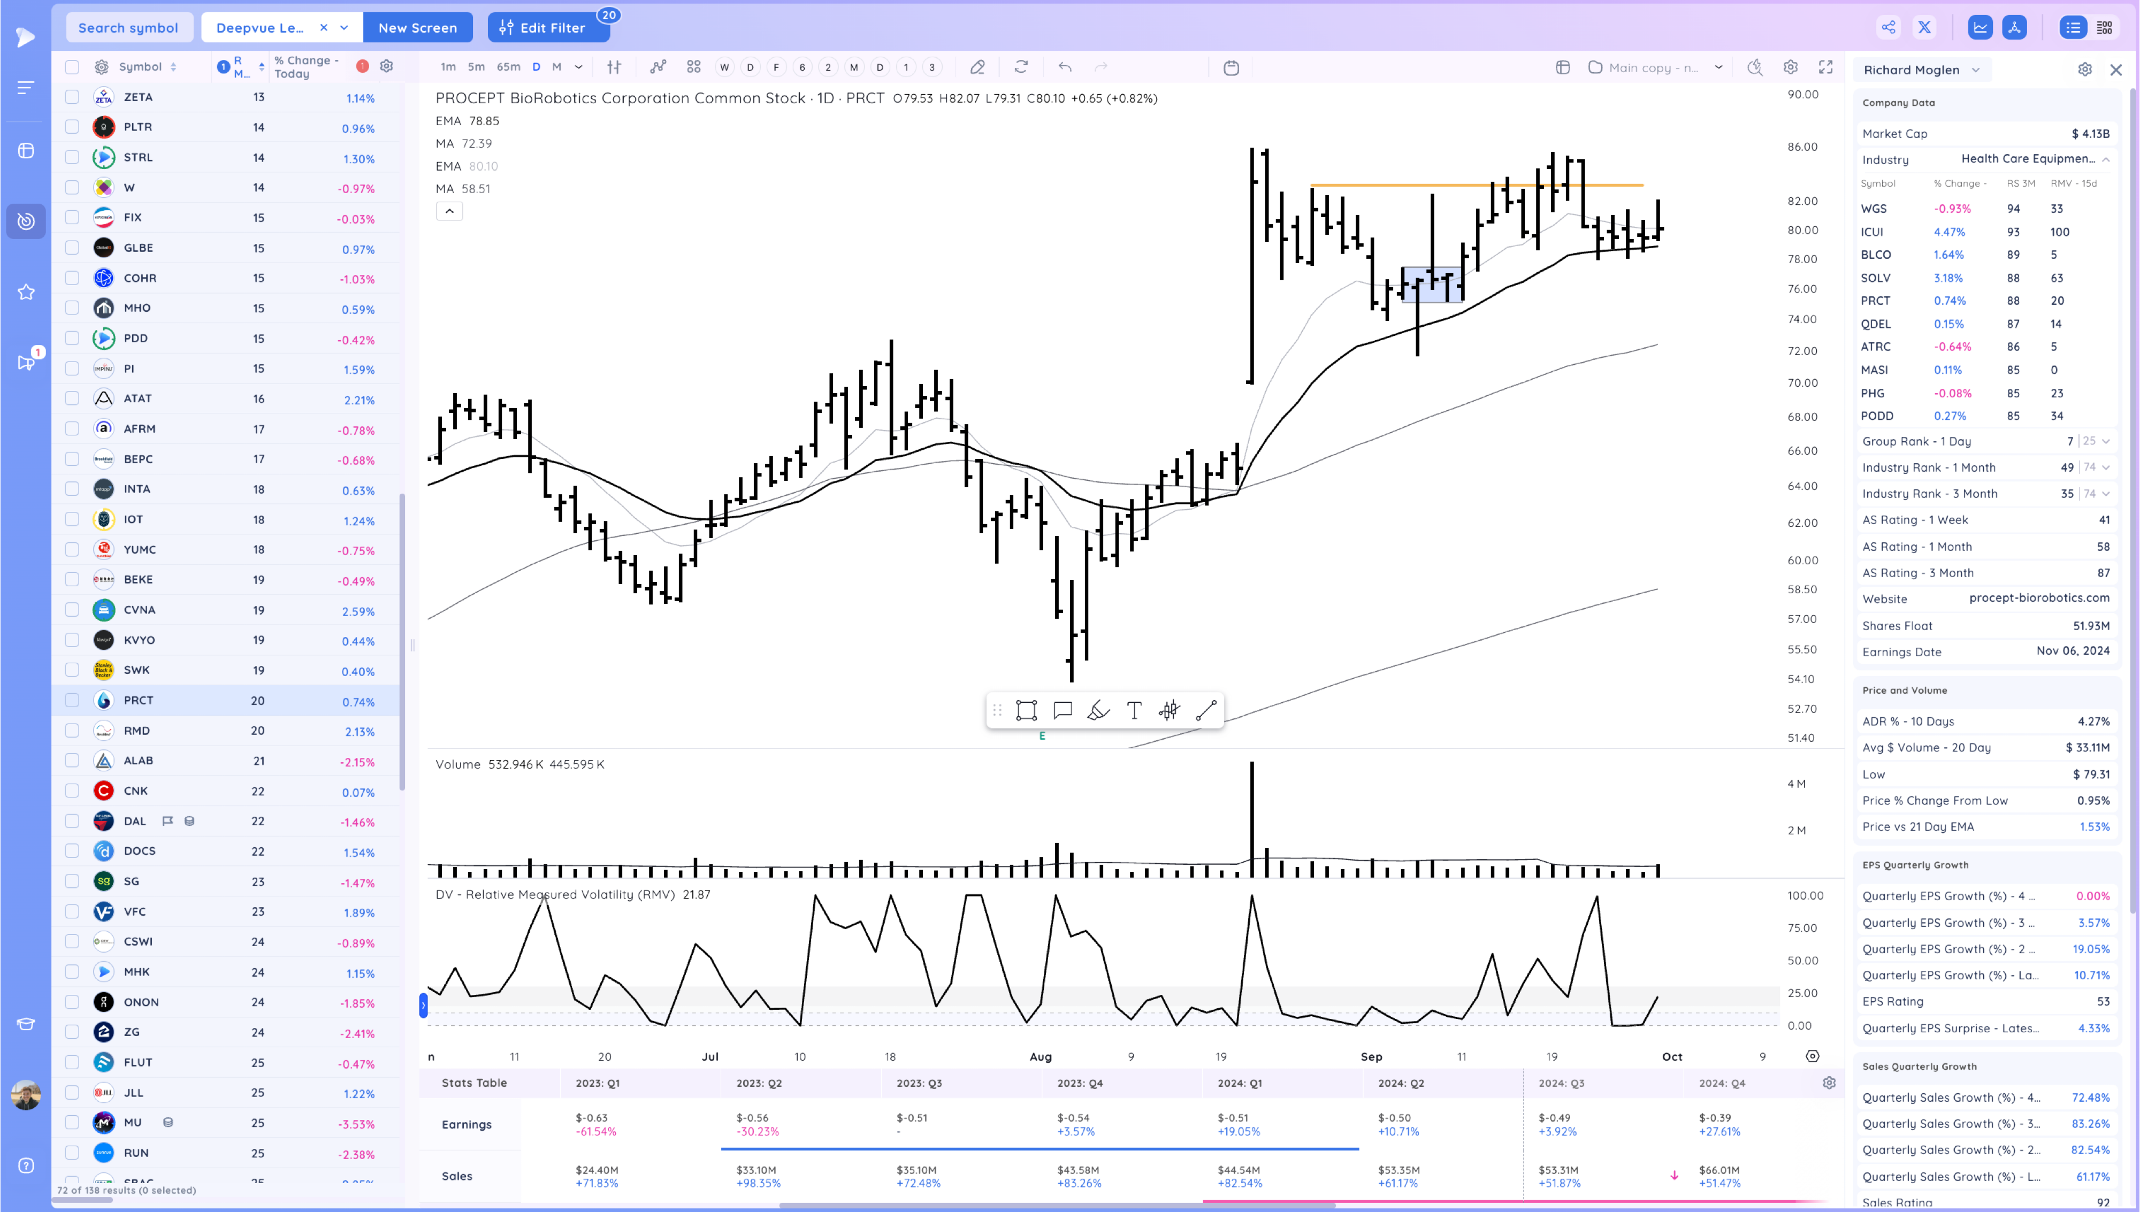The height and width of the screenshot is (1212, 2140).
Task: Open watchlist column settings gear
Action: click(386, 66)
